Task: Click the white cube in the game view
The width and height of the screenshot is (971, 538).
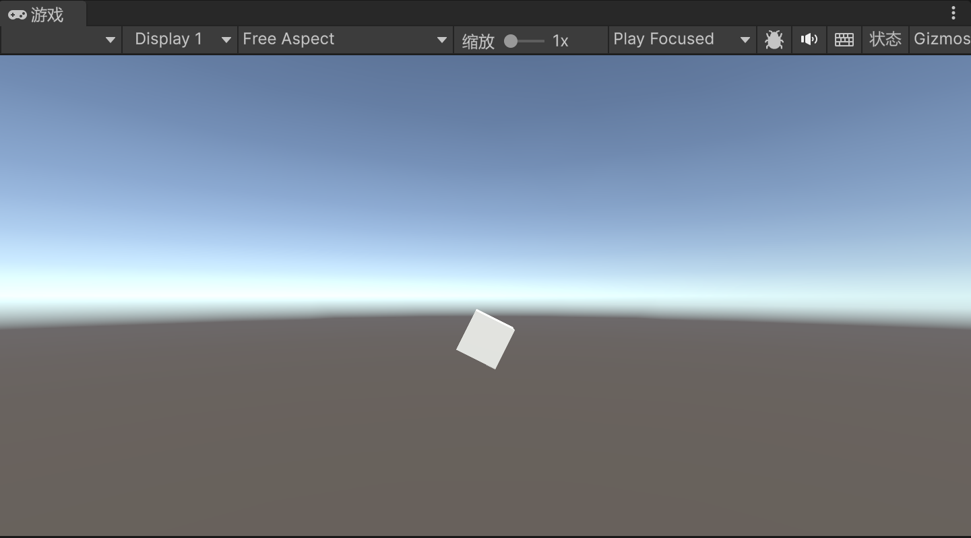Action: click(485, 339)
